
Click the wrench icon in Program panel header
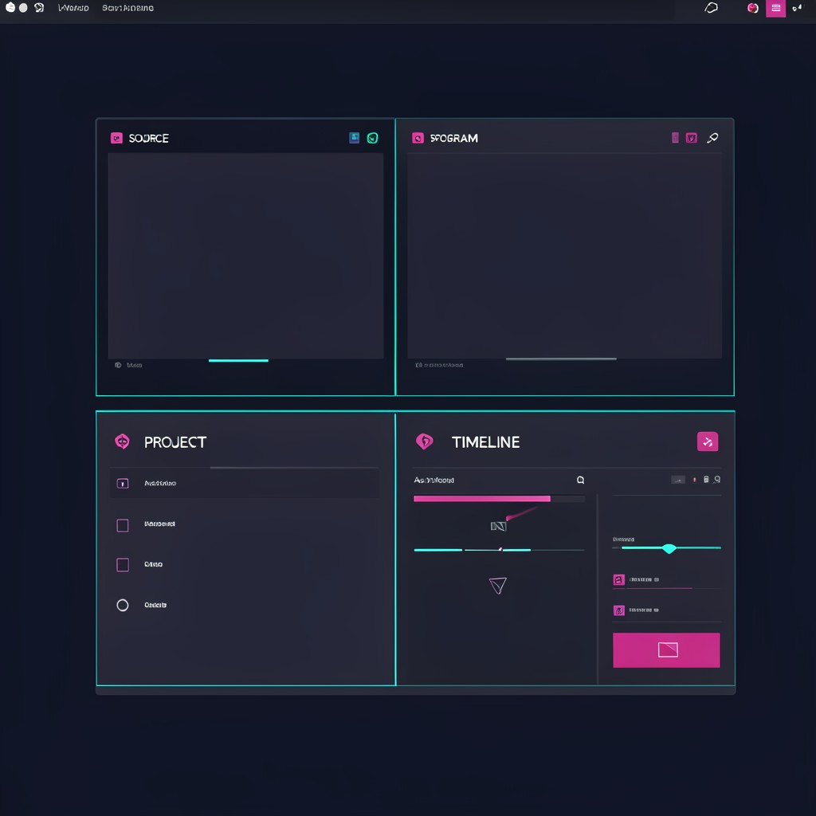pos(712,137)
